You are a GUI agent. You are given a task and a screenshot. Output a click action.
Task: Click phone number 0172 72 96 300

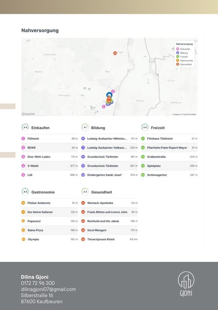[38, 283]
